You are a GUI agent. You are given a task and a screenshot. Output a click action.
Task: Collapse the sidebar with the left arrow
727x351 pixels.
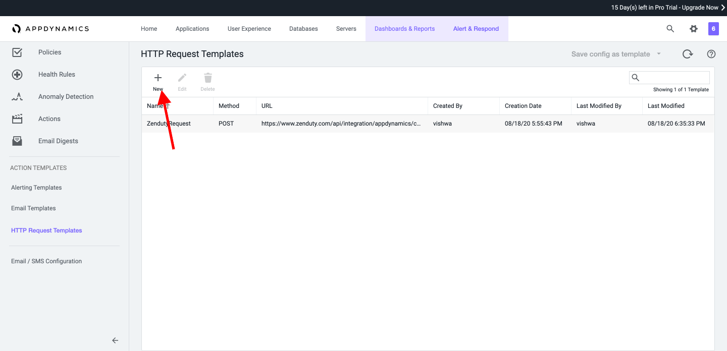(115, 340)
